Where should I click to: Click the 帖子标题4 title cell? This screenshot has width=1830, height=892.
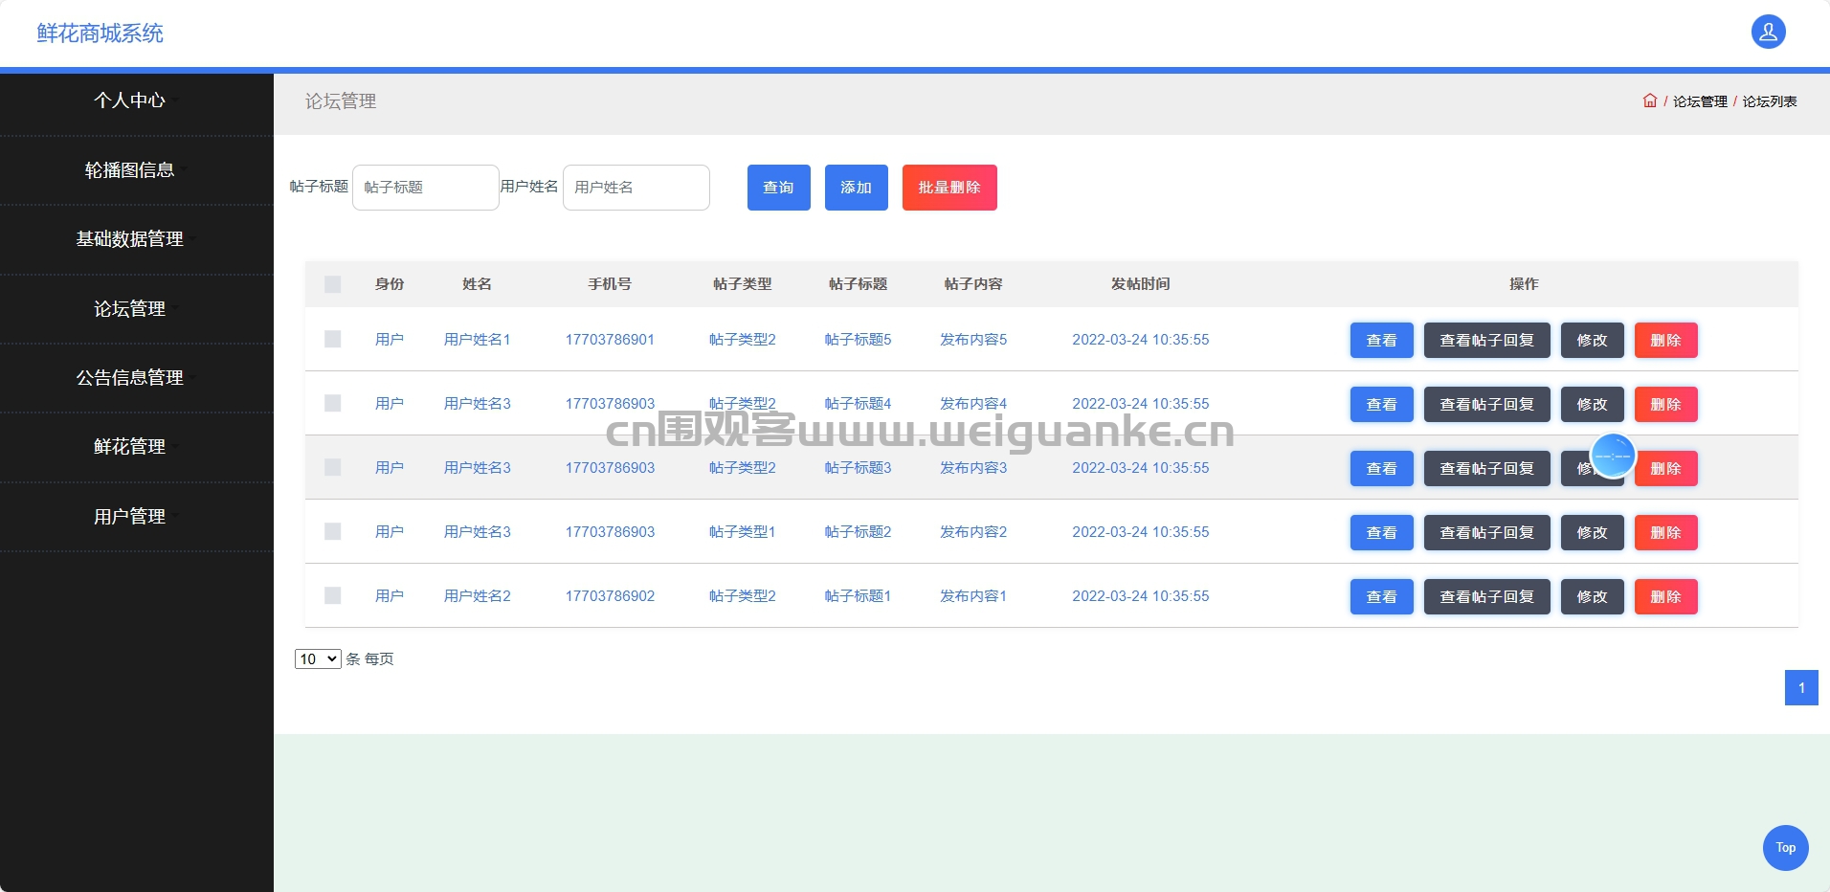coord(859,403)
